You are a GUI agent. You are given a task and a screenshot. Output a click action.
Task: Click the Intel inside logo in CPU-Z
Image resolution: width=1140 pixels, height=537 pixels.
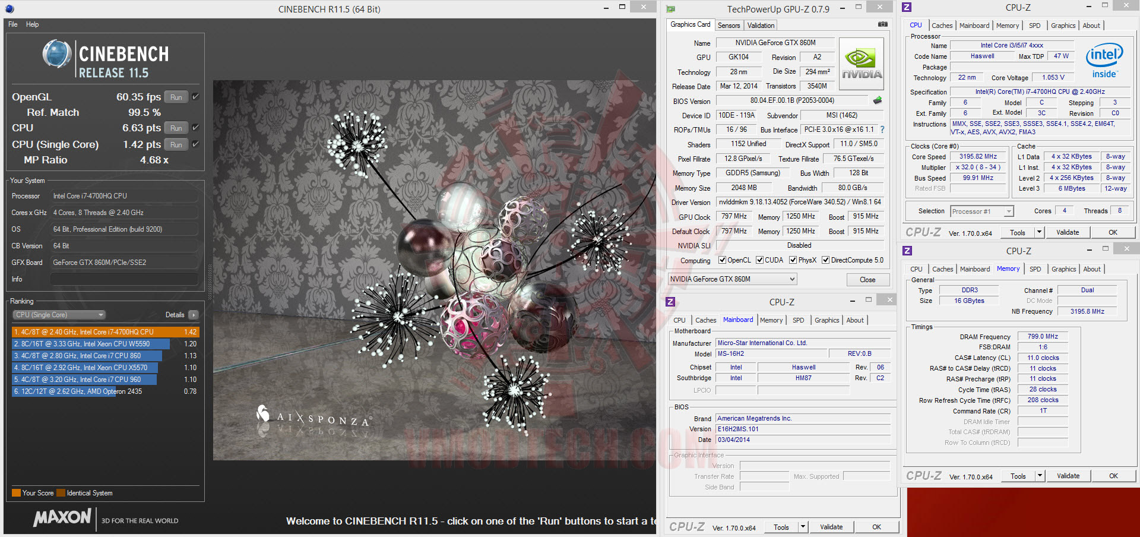point(1104,61)
